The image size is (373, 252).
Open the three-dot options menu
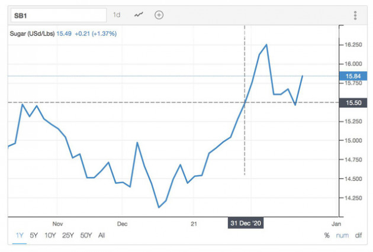coord(355,15)
